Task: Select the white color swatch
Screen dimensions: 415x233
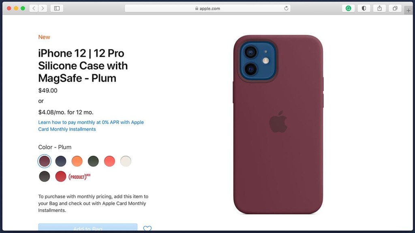Action: tap(126, 161)
